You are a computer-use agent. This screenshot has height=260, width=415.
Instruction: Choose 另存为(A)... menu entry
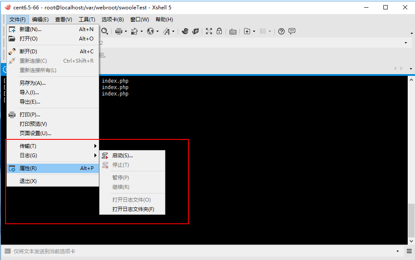point(53,83)
